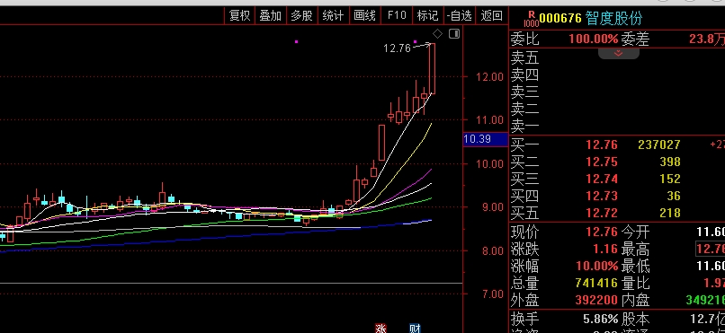Click the 叠加 overlay button
The height and width of the screenshot is (333, 725).
coord(271,15)
